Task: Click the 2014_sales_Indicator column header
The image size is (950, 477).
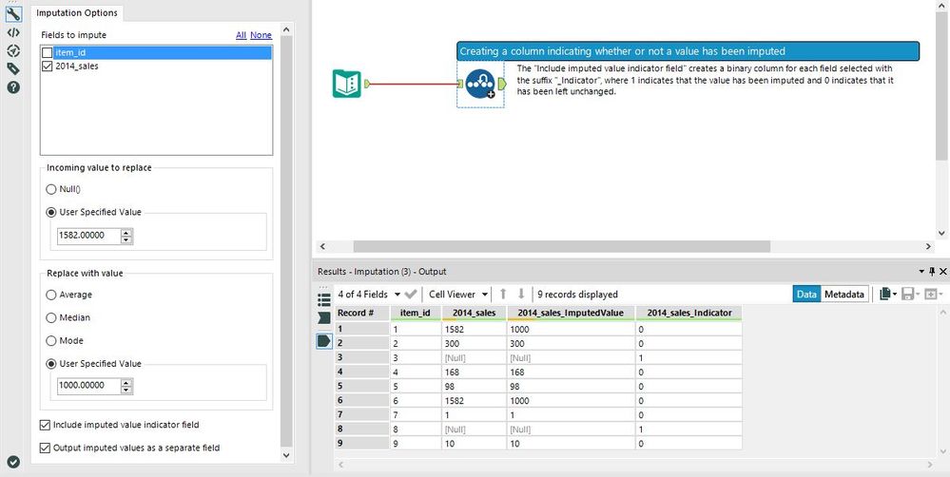Action: coord(688,313)
